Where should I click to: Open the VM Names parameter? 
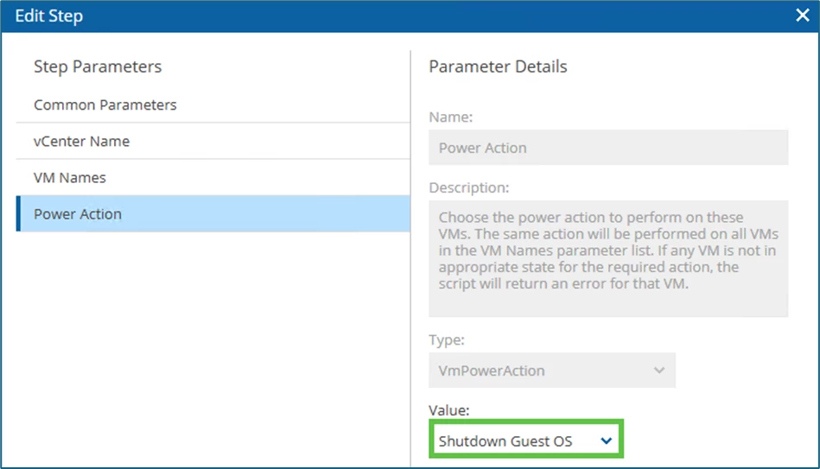(x=70, y=177)
